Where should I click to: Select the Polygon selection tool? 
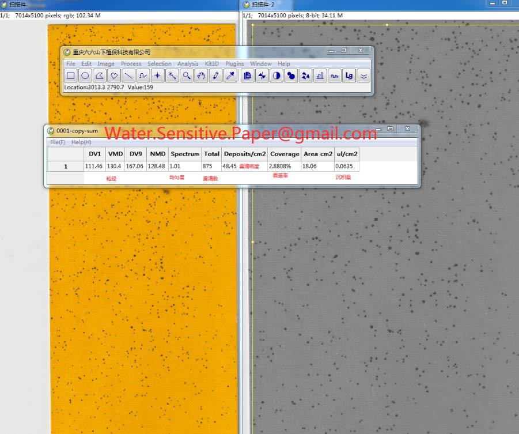pos(100,76)
